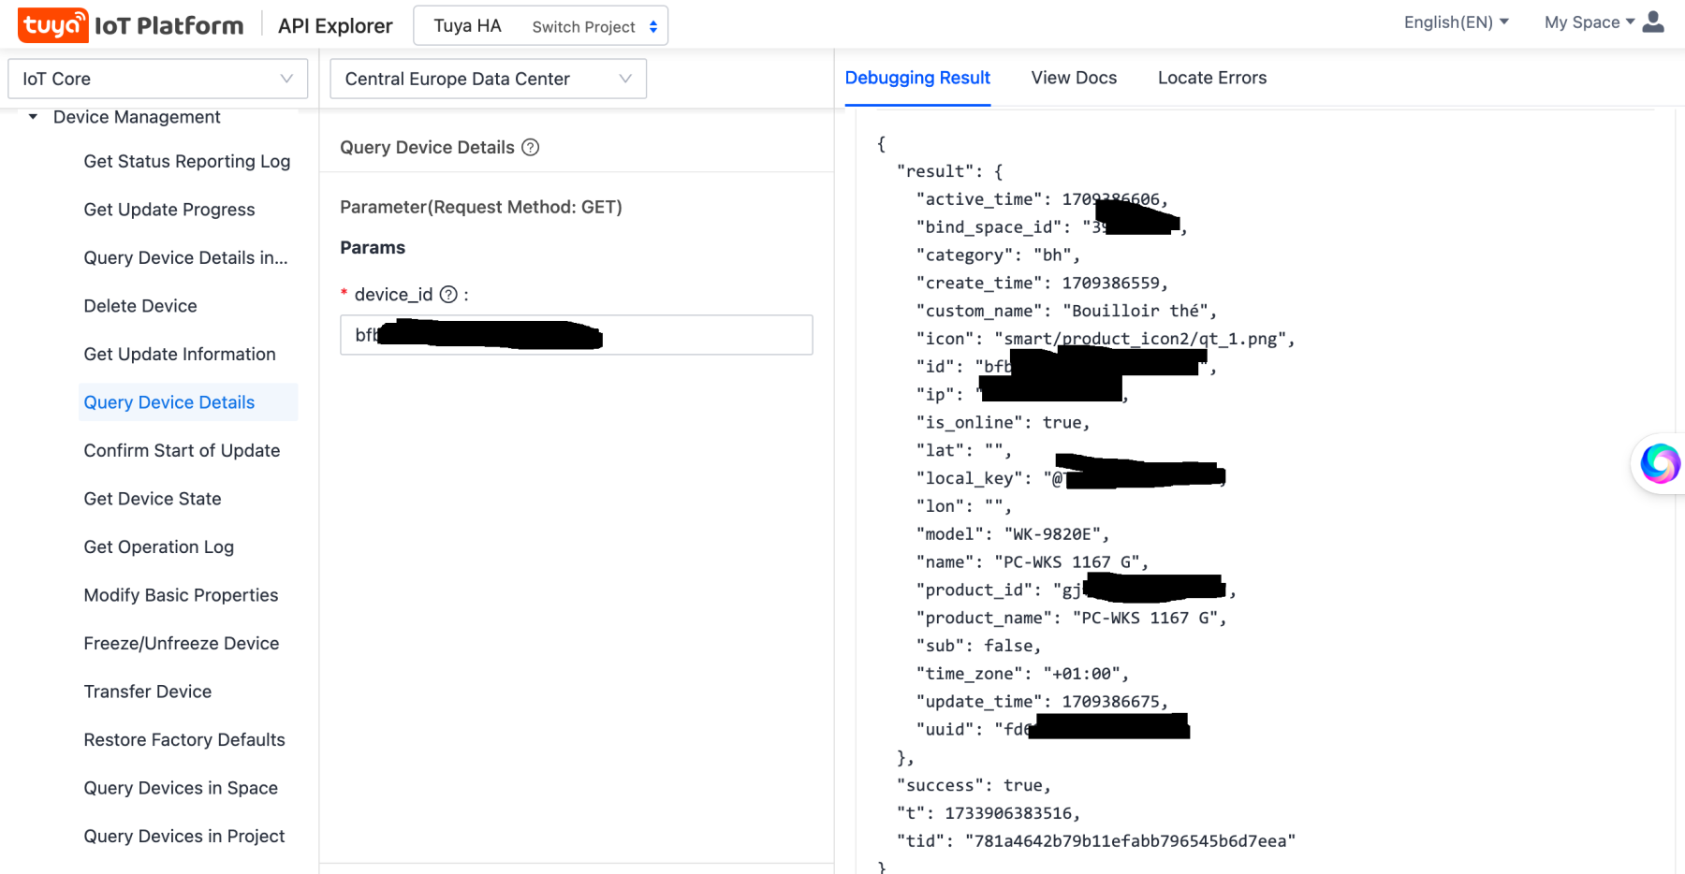Select Restore Factory Defaults
Screen dimensions: 1685x874
[x=184, y=739]
